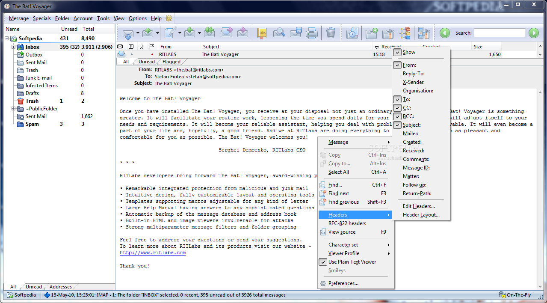Viewport: 547px width, 303px height.
Task: Open Header Layout... in the submenu
Action: tap(421, 215)
